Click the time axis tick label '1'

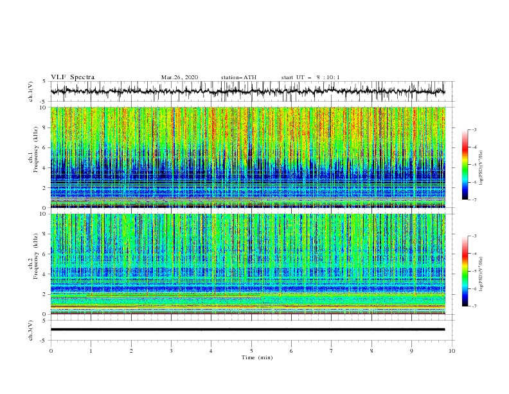click(91, 351)
